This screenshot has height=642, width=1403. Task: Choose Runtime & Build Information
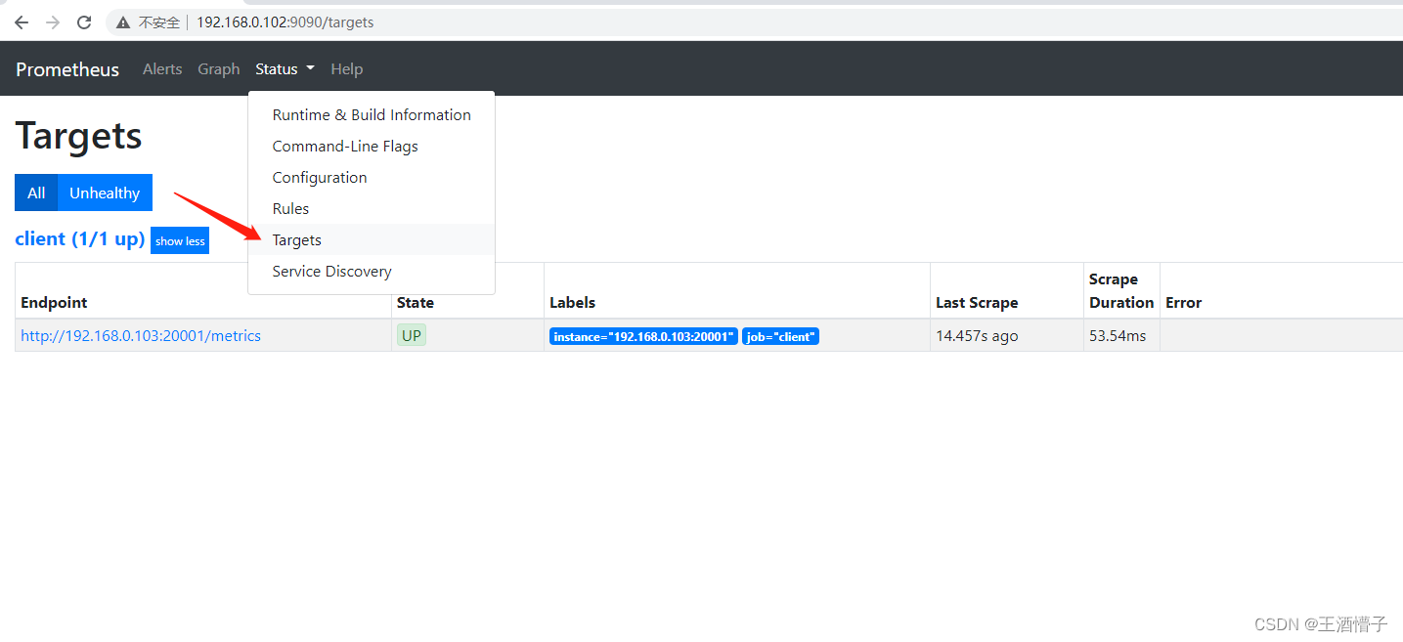click(x=372, y=115)
